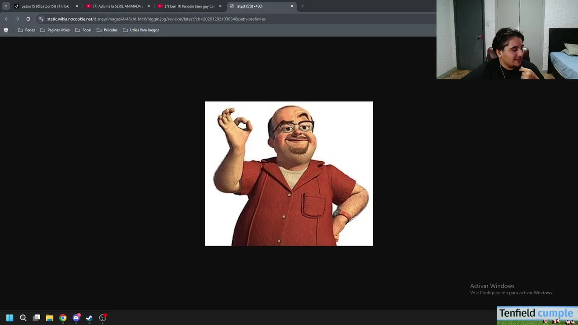Open the Windows Start menu
Viewport: 578px width, 325px height.
point(10,318)
